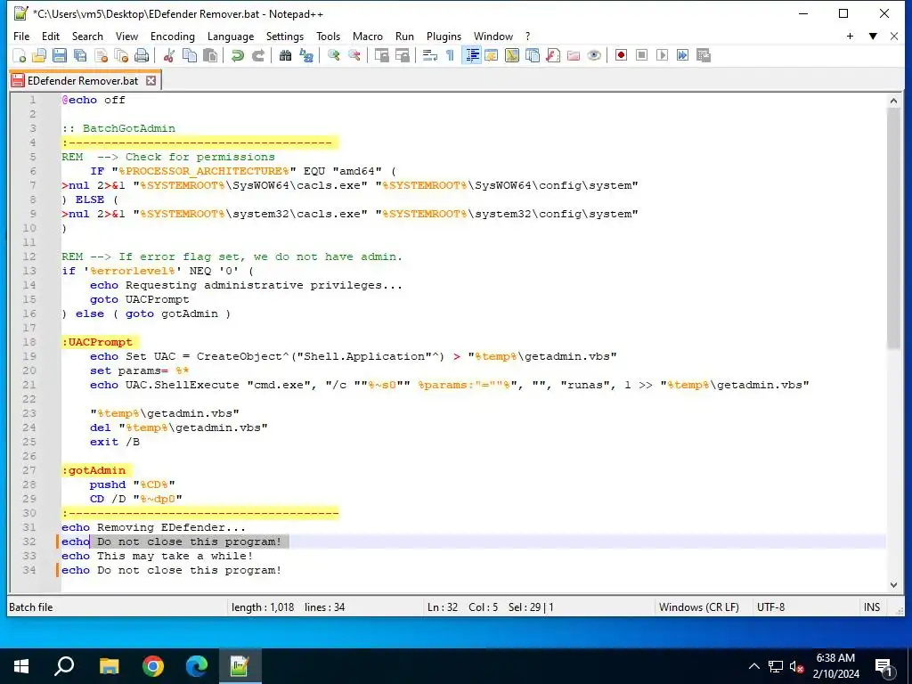912x684 pixels.
Task: Stop macro recording
Action: point(641,55)
